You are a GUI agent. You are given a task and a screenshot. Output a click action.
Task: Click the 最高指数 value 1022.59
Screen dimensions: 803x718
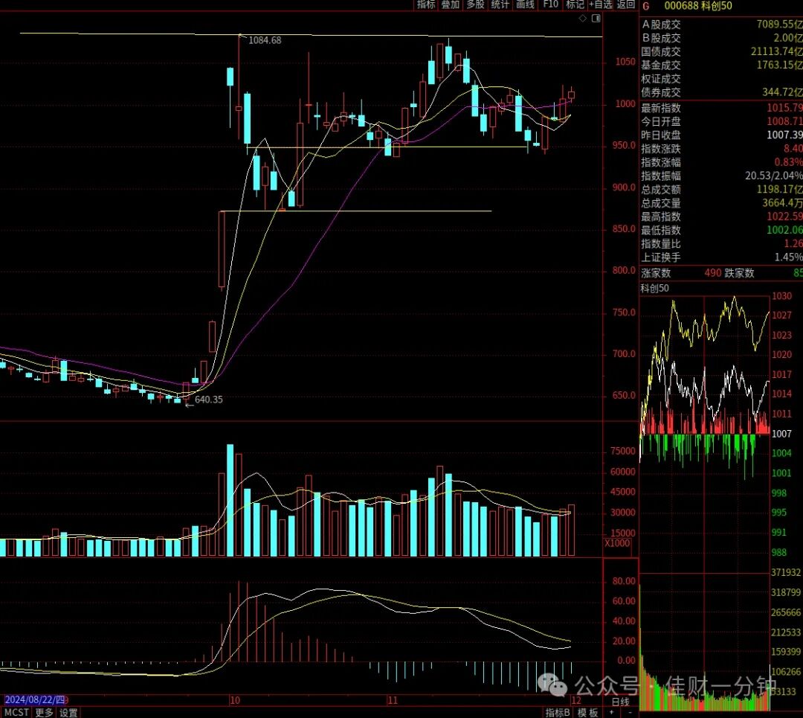(x=784, y=217)
